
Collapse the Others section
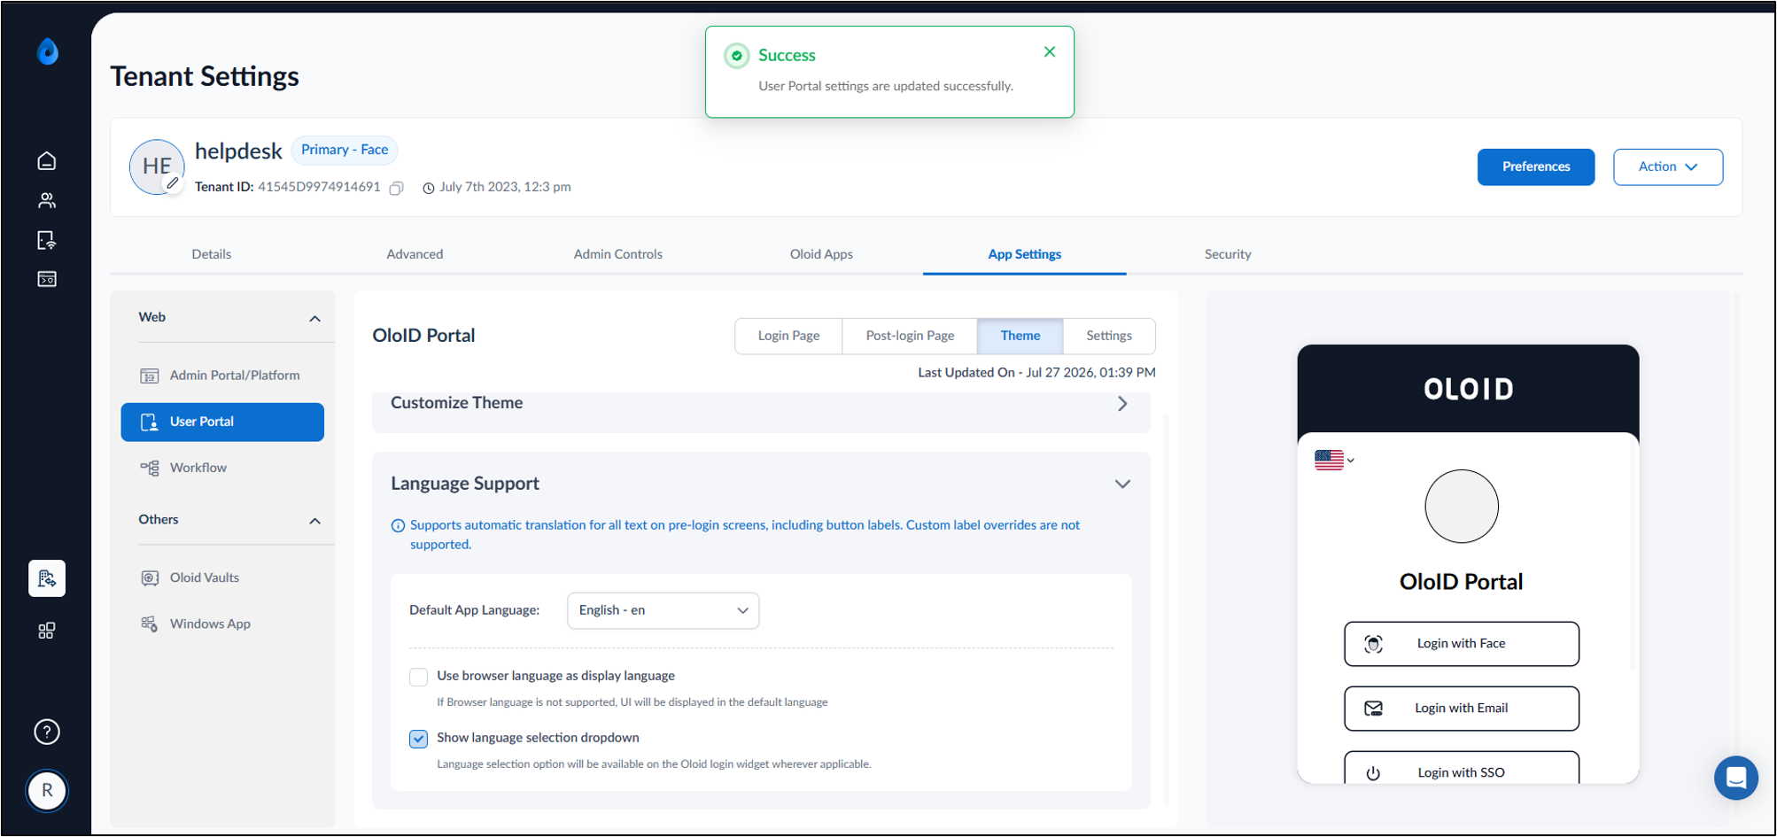pyautogui.click(x=314, y=521)
